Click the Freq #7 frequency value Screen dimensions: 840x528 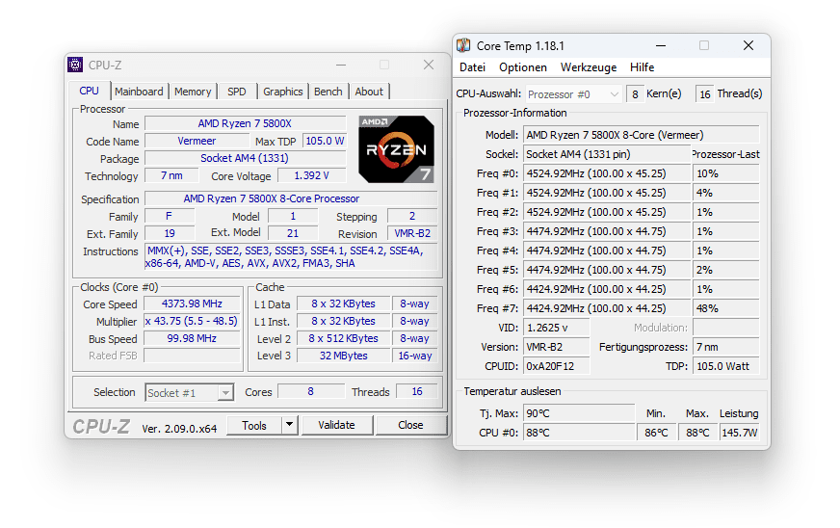[x=607, y=308]
